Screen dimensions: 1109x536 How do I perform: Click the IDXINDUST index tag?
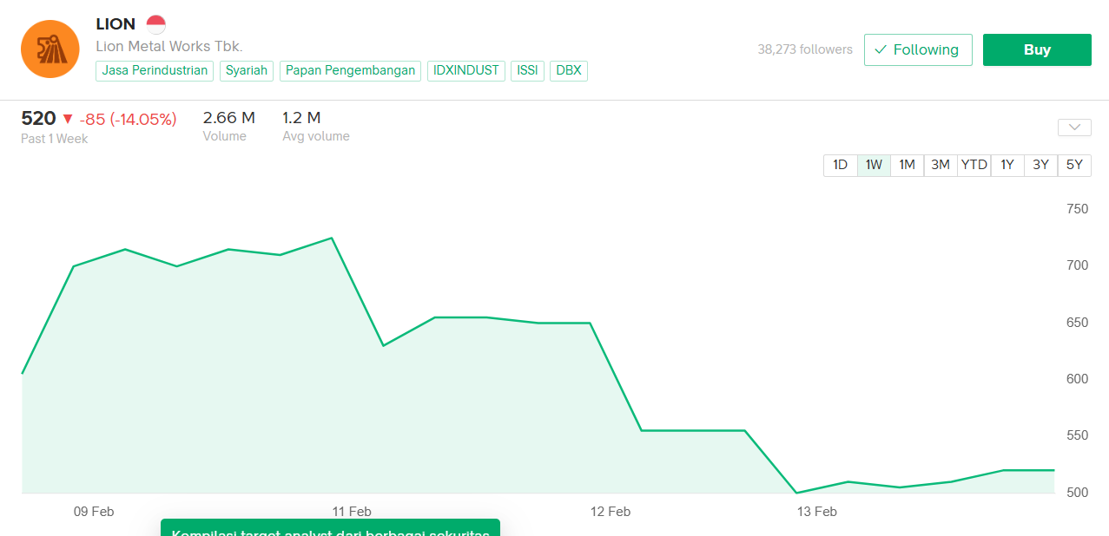(x=466, y=71)
